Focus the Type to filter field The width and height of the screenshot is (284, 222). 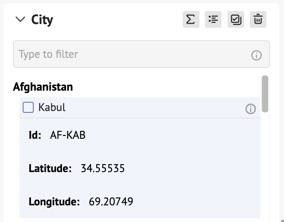[142, 54]
